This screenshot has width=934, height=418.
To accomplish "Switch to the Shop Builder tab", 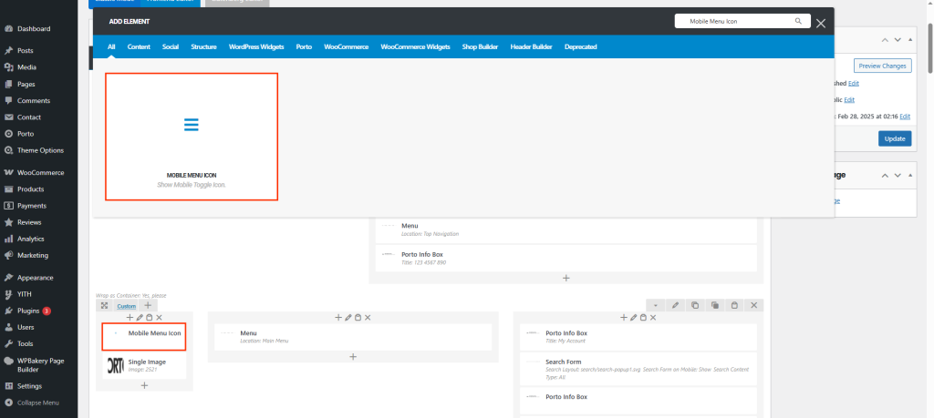I will pos(482,46).
